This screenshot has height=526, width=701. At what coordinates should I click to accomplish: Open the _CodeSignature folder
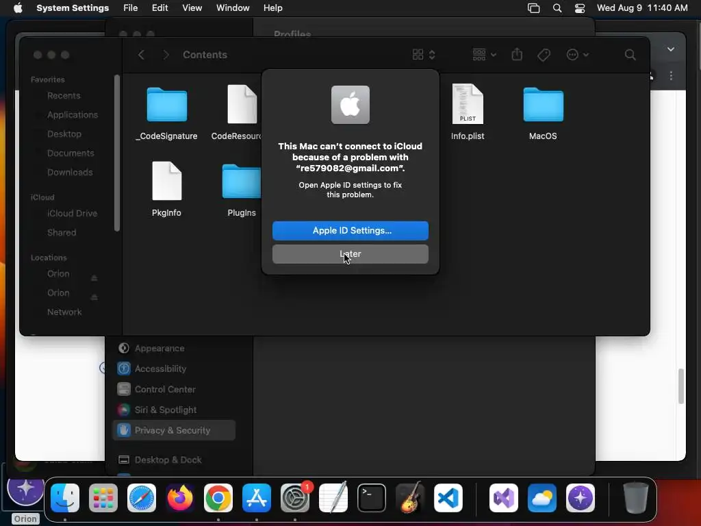click(x=167, y=105)
